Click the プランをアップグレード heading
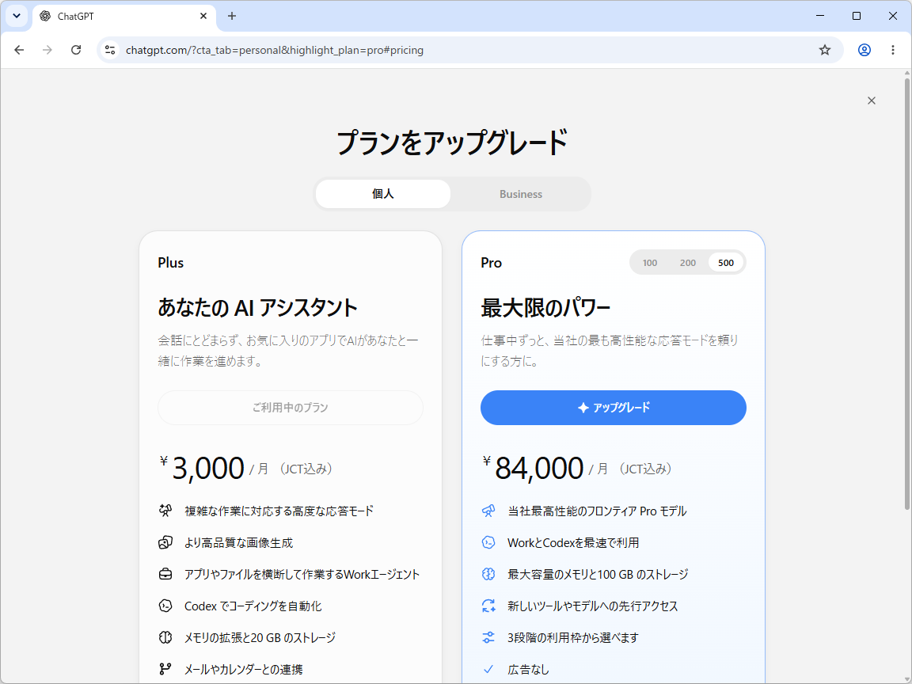Image resolution: width=912 pixels, height=684 pixels. click(x=452, y=142)
